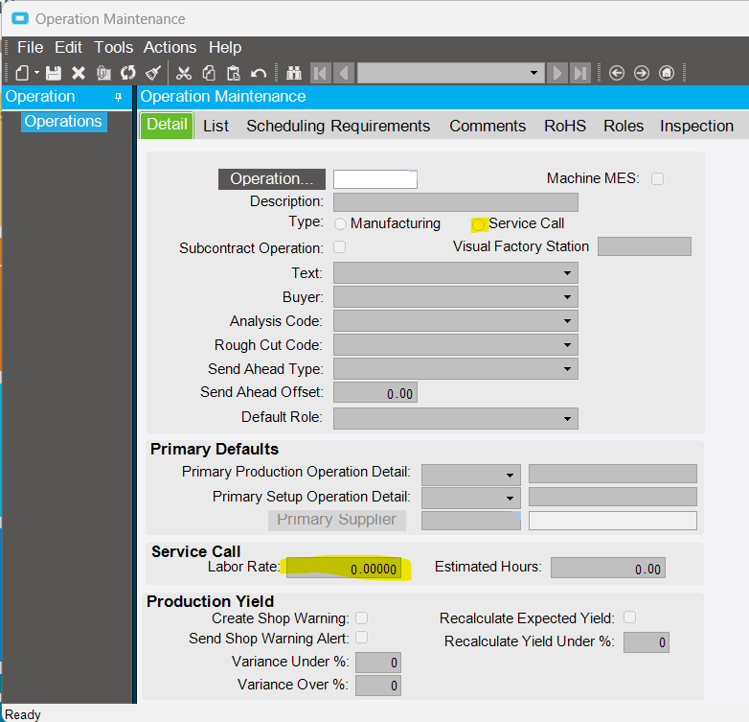Image resolution: width=749 pixels, height=722 pixels.
Task: Click the Home circled icon
Action: point(667,73)
